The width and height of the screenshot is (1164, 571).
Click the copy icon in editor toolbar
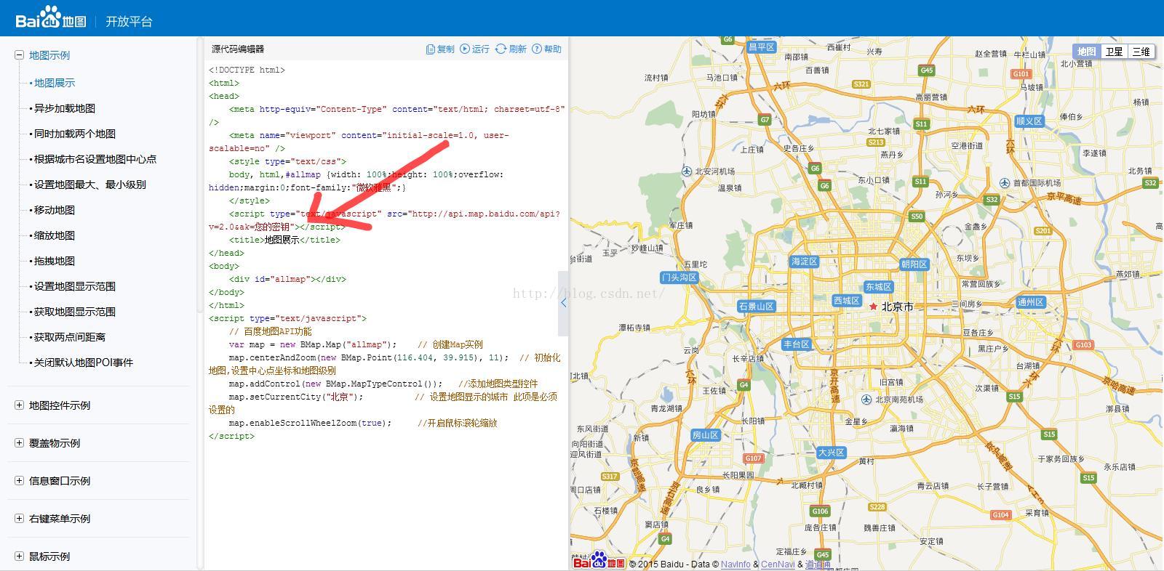(431, 49)
